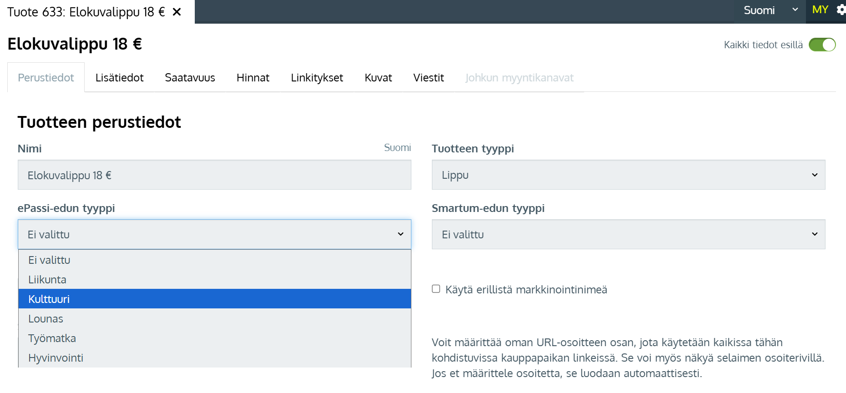Expand the Tuotteen tyyppi dropdown
This screenshot has width=846, height=393.
pos(628,175)
